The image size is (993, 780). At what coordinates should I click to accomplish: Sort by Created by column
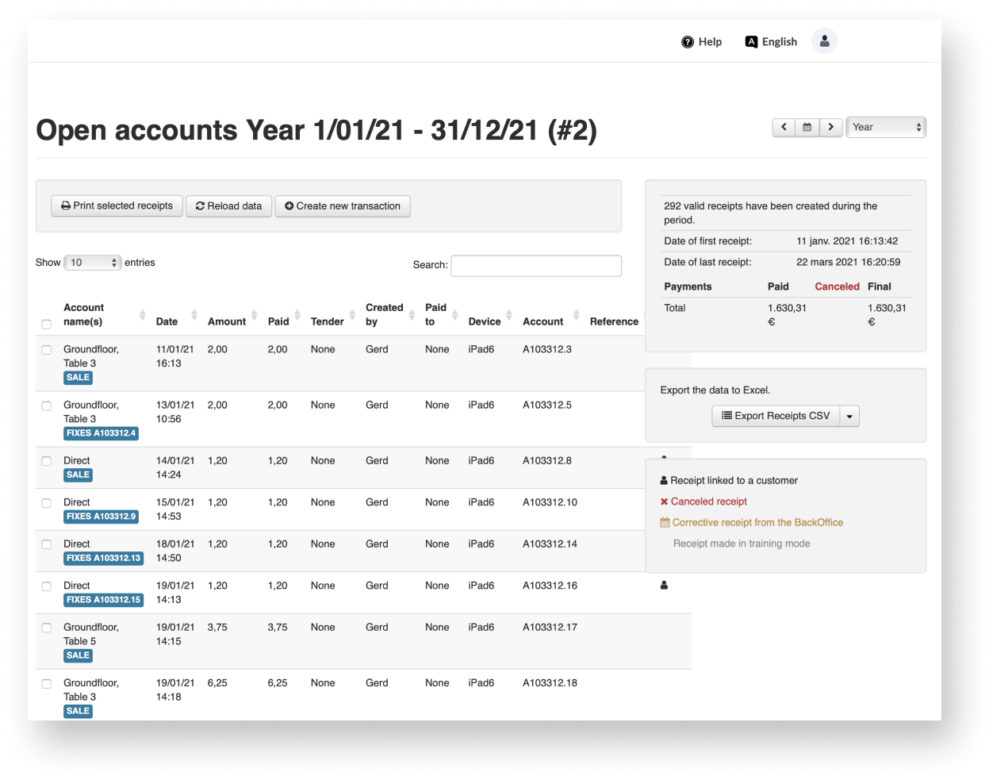tap(390, 314)
